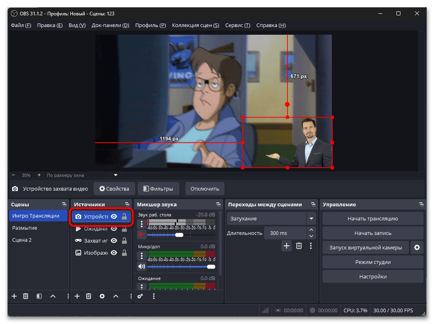Viewport: 434px width, 324px height.
Task: Toggle visibility of Захват игры source
Action: point(114,241)
